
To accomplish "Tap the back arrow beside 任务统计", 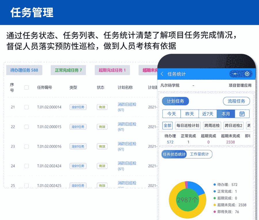I will point(162,74).
